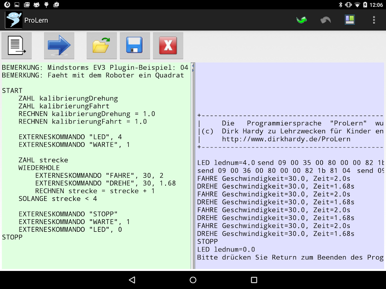
Task: Click the final STOPP line in the code
Action: pos(12,237)
